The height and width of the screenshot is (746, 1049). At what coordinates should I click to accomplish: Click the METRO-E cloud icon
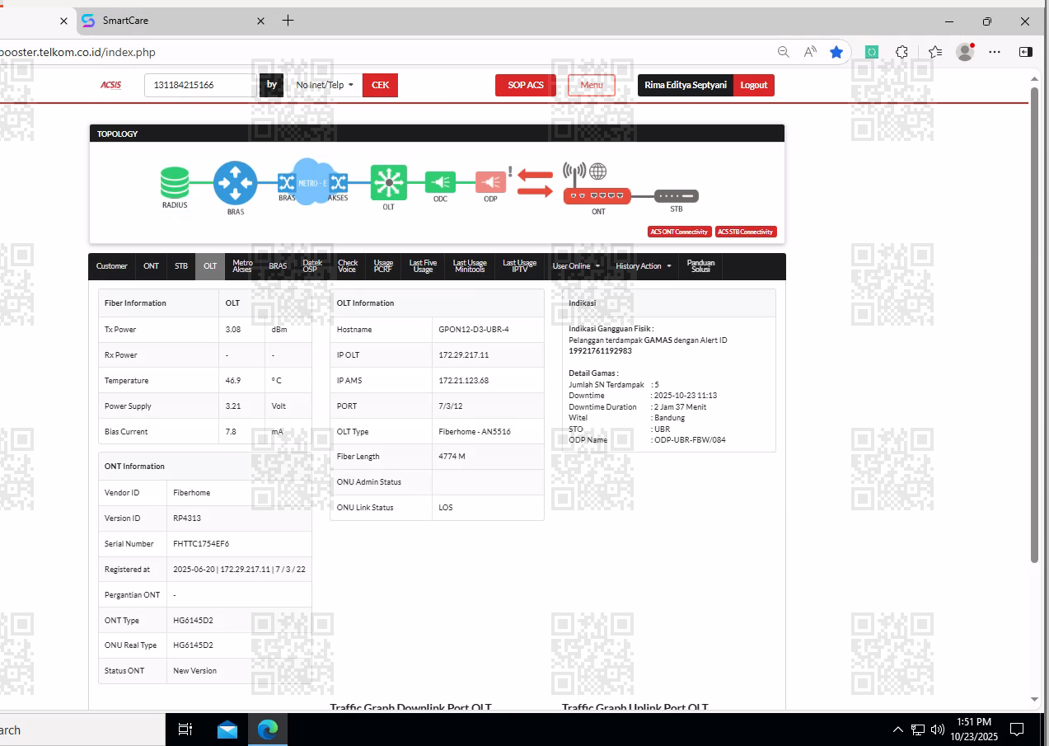coord(312,182)
